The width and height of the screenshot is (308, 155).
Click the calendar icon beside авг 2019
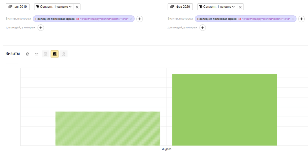pos(10,7)
